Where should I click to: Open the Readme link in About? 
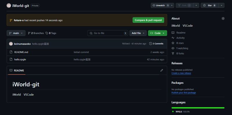(181, 33)
